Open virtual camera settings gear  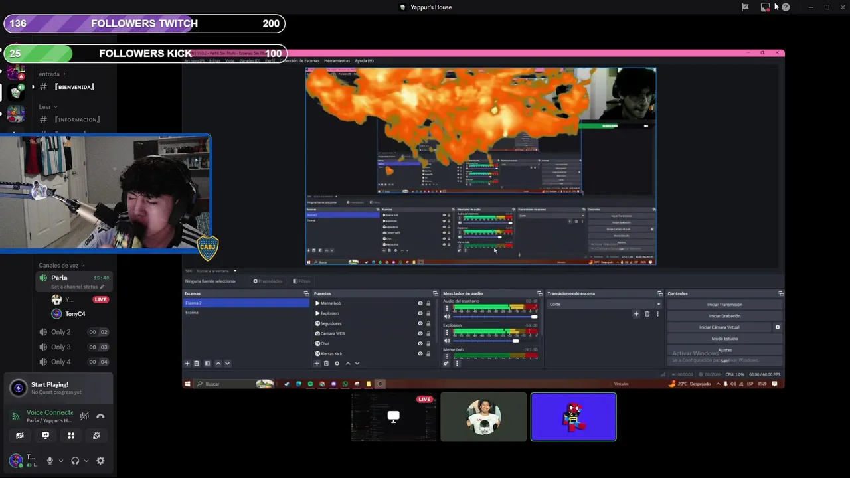[x=778, y=327]
